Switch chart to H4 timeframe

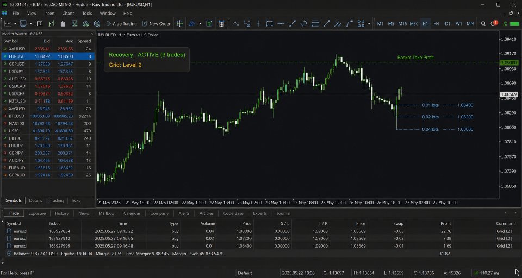coord(437,23)
